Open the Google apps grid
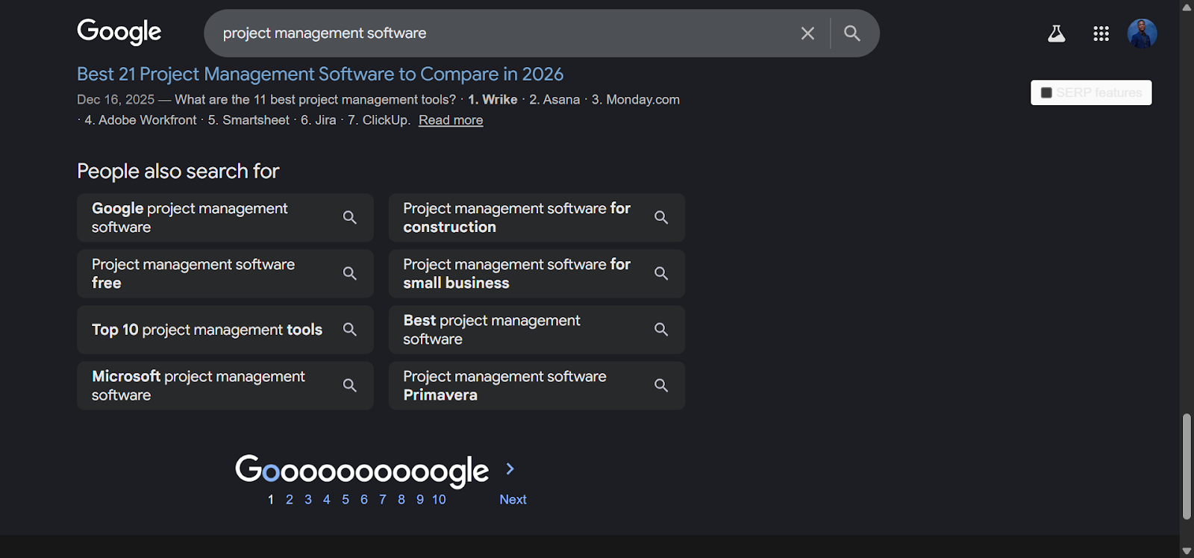This screenshot has height=558, width=1194. point(1101,34)
